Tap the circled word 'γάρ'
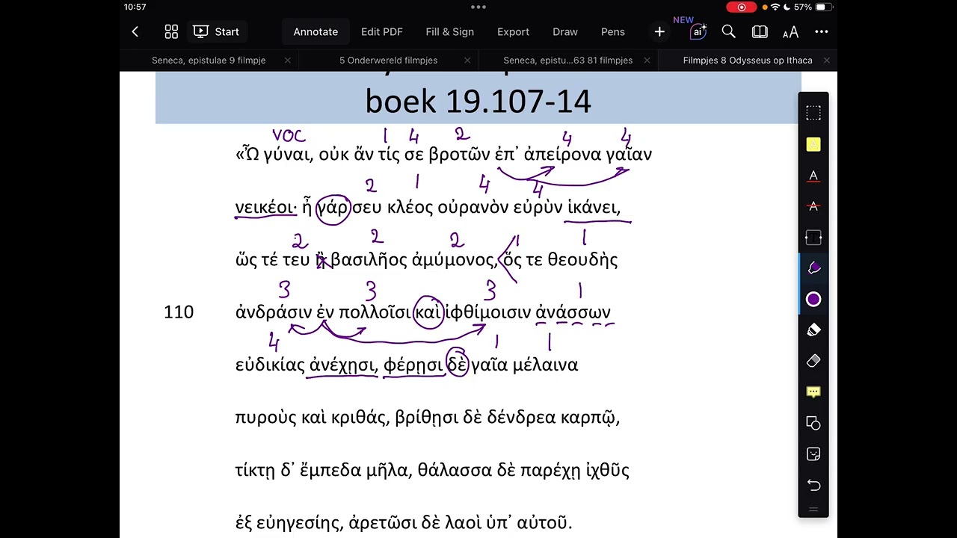Image resolution: width=957 pixels, height=538 pixels. pos(333,208)
